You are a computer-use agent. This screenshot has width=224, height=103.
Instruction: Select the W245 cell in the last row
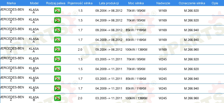[x=163, y=98]
